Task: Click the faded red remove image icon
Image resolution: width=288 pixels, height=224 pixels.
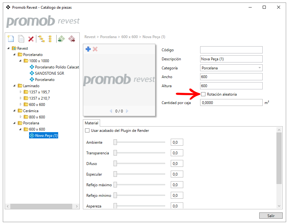Action: coord(95,49)
